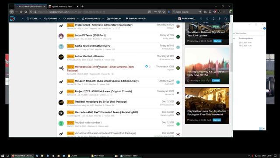Open the Lotus F1 Team (2021 Port) thread
Viewport: 280px width, 158px height.
coord(90,35)
